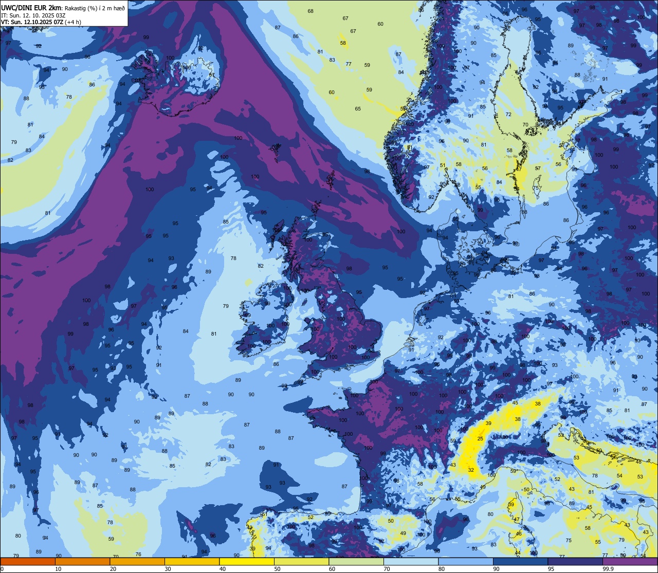The width and height of the screenshot is (658, 573).
Task: Click the map value '68' in the pale green area
Action: [310, 11]
